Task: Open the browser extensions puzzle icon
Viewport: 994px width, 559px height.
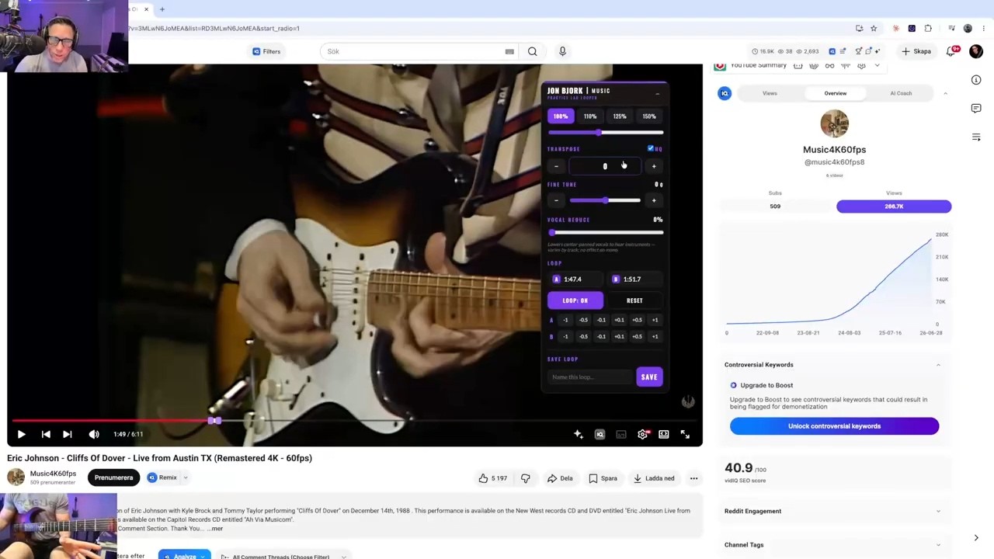Action: pos(928,28)
